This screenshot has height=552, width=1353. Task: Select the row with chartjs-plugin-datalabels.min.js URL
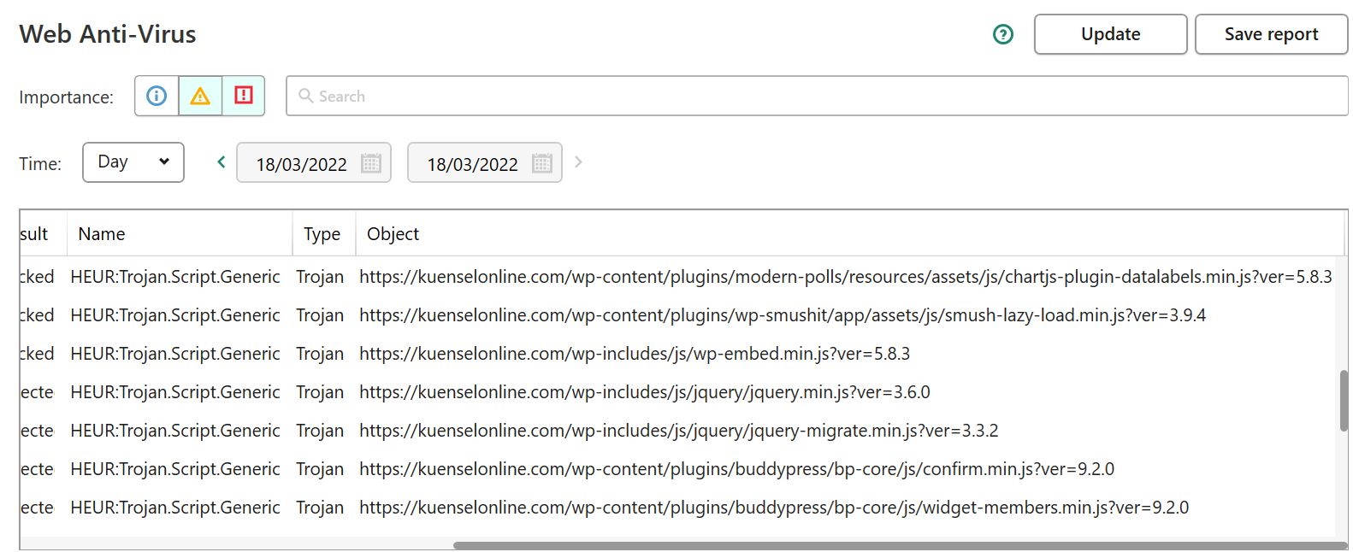677,277
